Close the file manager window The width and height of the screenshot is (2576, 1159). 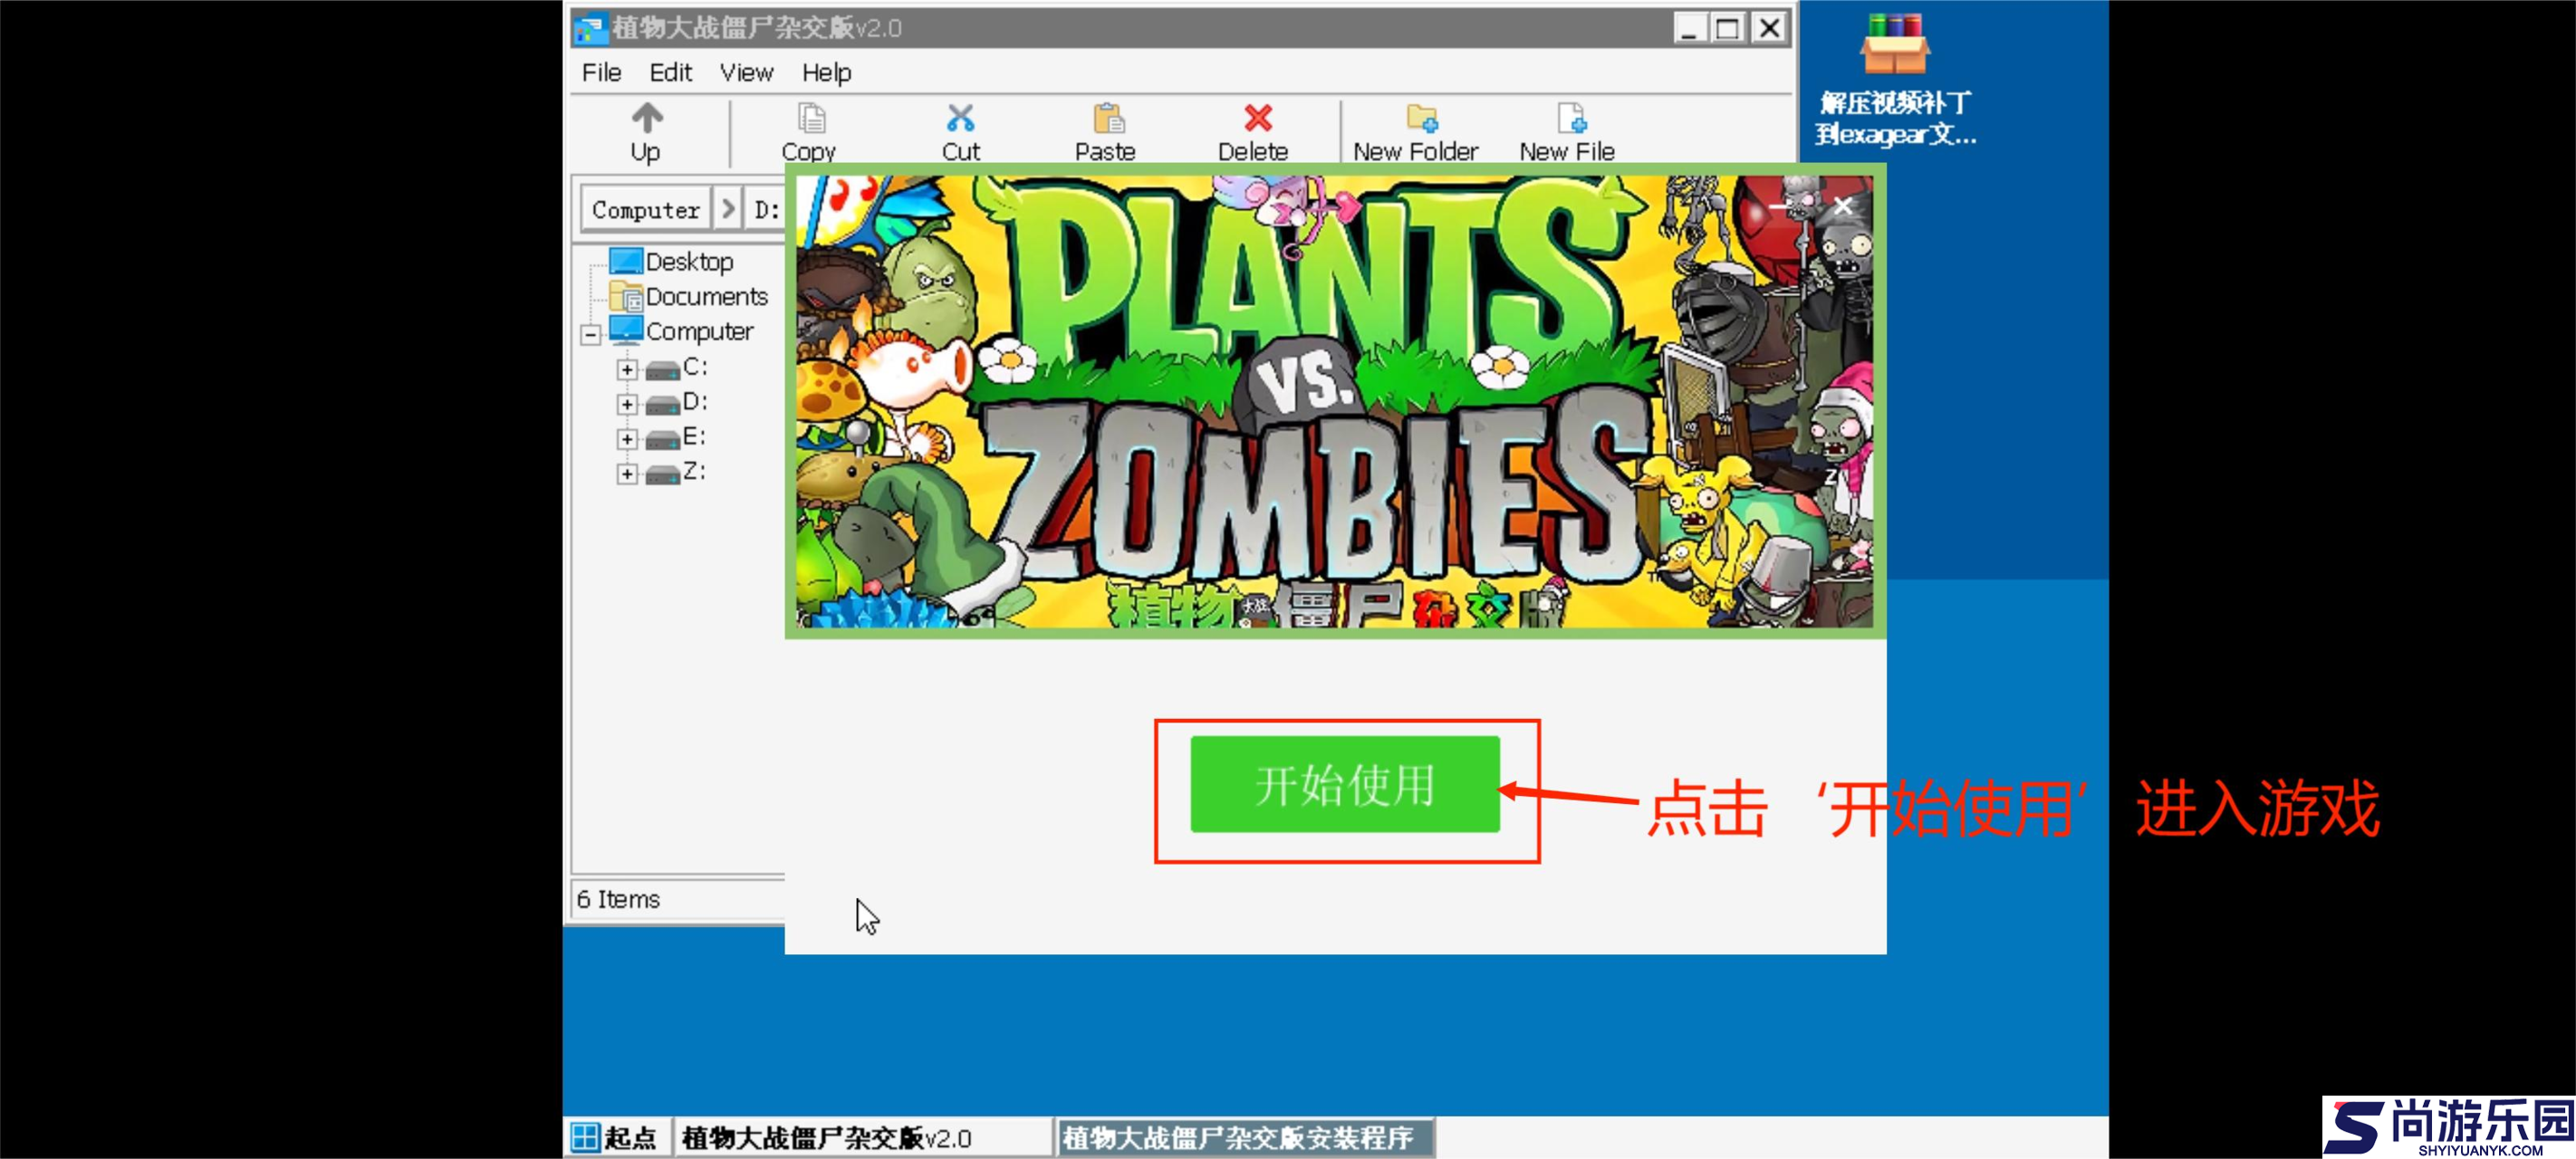click(1769, 28)
